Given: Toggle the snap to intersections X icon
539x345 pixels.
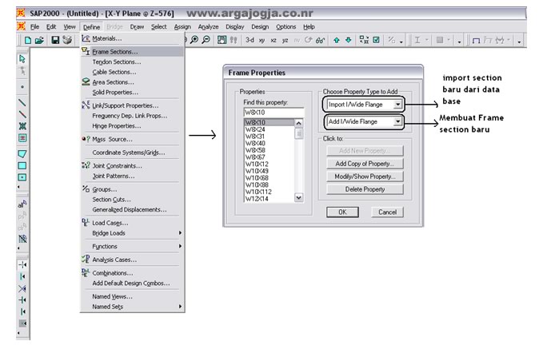Looking at the screenshot, I should point(22,288).
